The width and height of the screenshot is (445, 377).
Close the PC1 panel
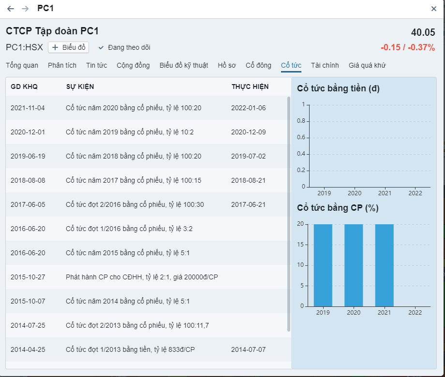[434, 9]
